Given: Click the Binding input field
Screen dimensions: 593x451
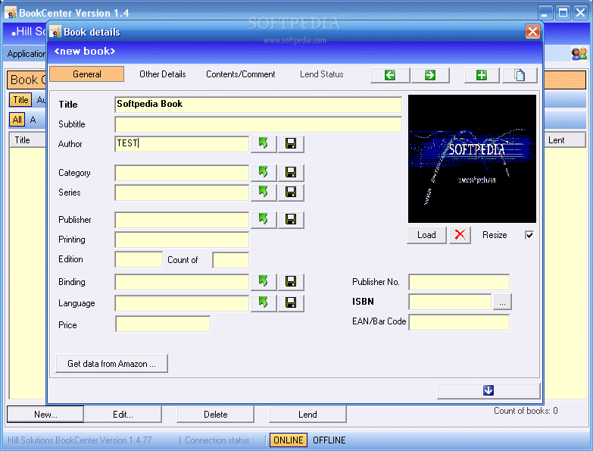Looking at the screenshot, I should pyautogui.click(x=182, y=281).
